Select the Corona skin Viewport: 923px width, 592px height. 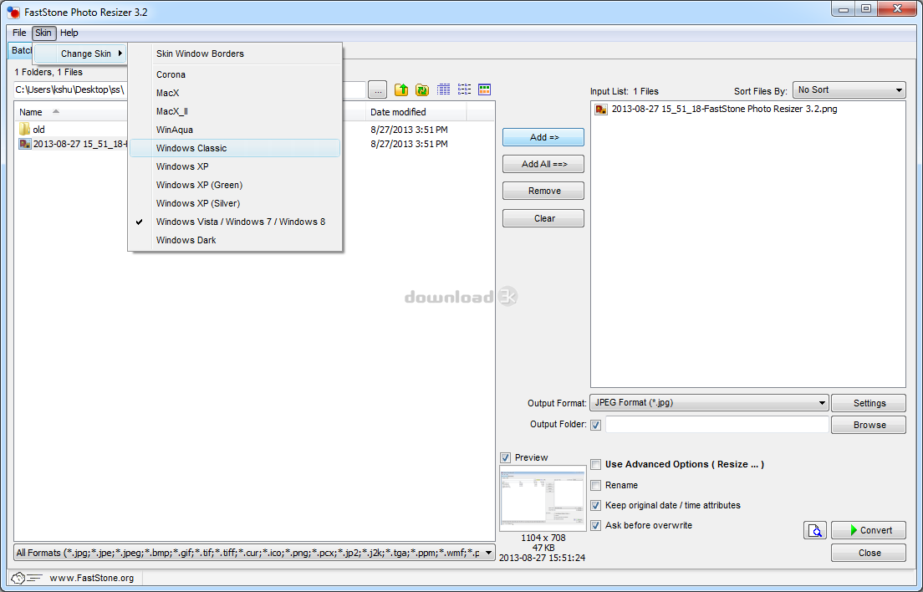tap(235, 74)
